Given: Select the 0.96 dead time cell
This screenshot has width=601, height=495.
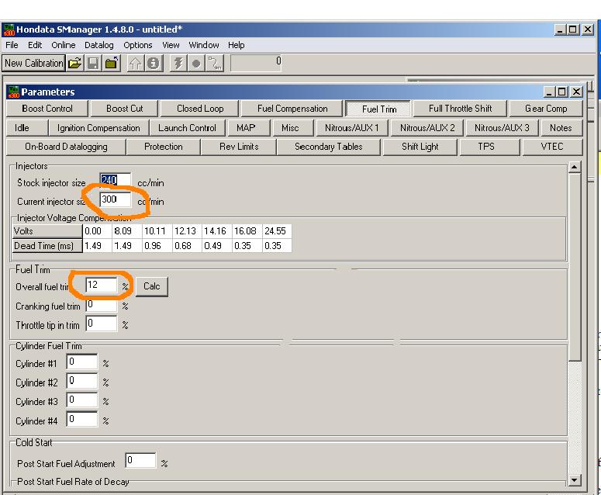Looking at the screenshot, I should pos(157,246).
